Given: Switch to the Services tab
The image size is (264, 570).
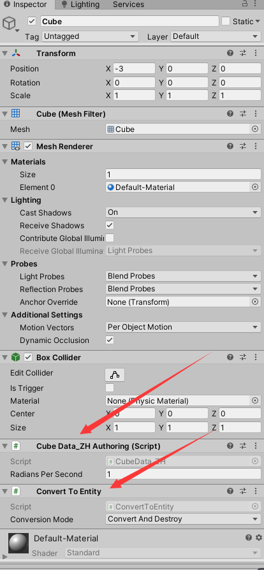Looking at the screenshot, I should [x=128, y=4].
